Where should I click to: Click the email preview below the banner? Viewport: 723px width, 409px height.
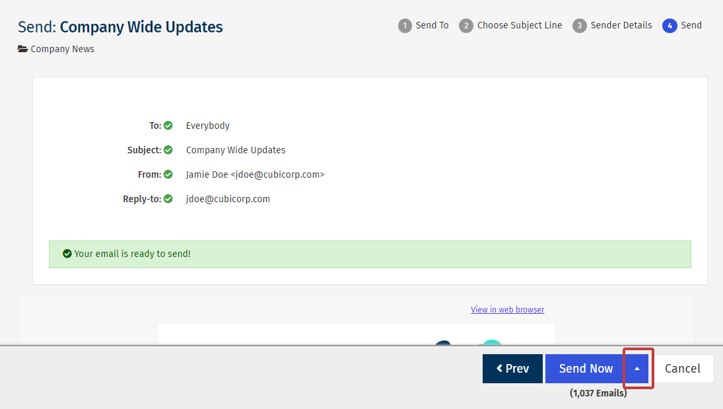coord(356,334)
